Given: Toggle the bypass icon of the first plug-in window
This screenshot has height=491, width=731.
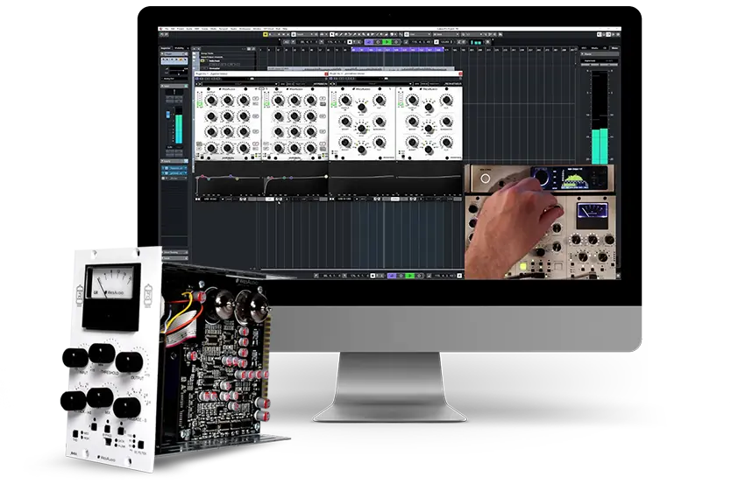Looking at the screenshot, I should click(x=196, y=79).
